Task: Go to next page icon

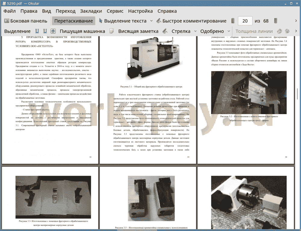Action: point(276,21)
